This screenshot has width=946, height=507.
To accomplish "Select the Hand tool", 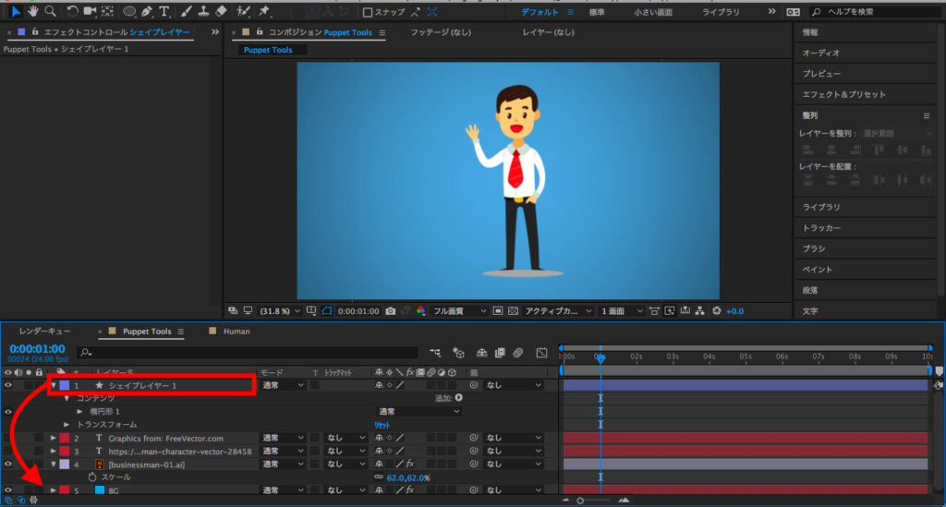I will [x=32, y=11].
